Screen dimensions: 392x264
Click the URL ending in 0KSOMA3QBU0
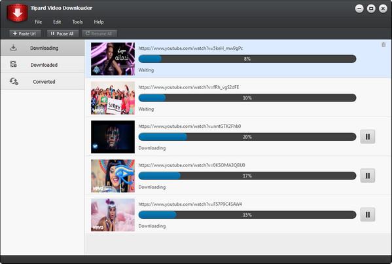click(192, 165)
